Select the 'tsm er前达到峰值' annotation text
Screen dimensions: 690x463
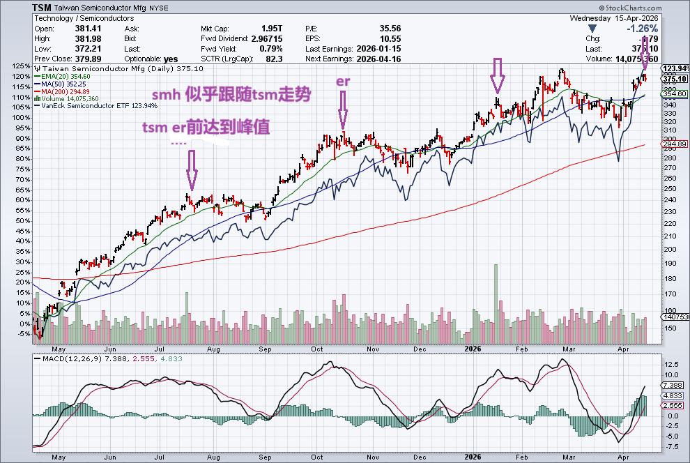coord(206,128)
